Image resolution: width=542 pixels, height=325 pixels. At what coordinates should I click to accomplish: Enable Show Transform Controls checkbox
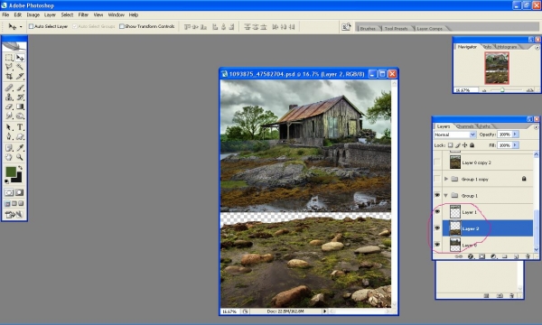tap(122, 26)
